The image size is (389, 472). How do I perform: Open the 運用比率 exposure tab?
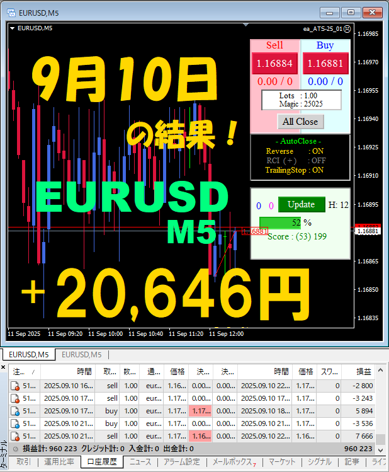59,462
